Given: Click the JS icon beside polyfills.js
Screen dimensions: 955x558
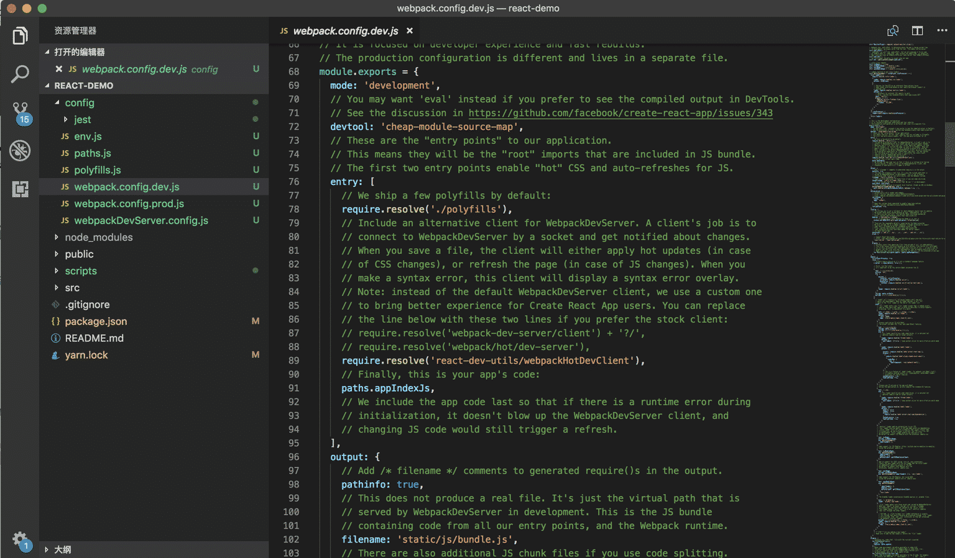Looking at the screenshot, I should 65,170.
